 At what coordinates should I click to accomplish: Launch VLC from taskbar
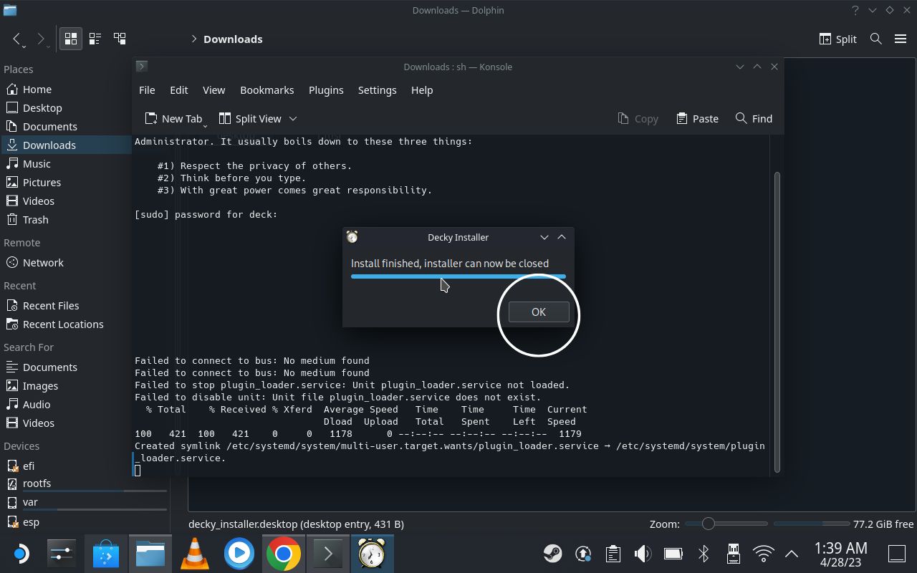(x=195, y=554)
